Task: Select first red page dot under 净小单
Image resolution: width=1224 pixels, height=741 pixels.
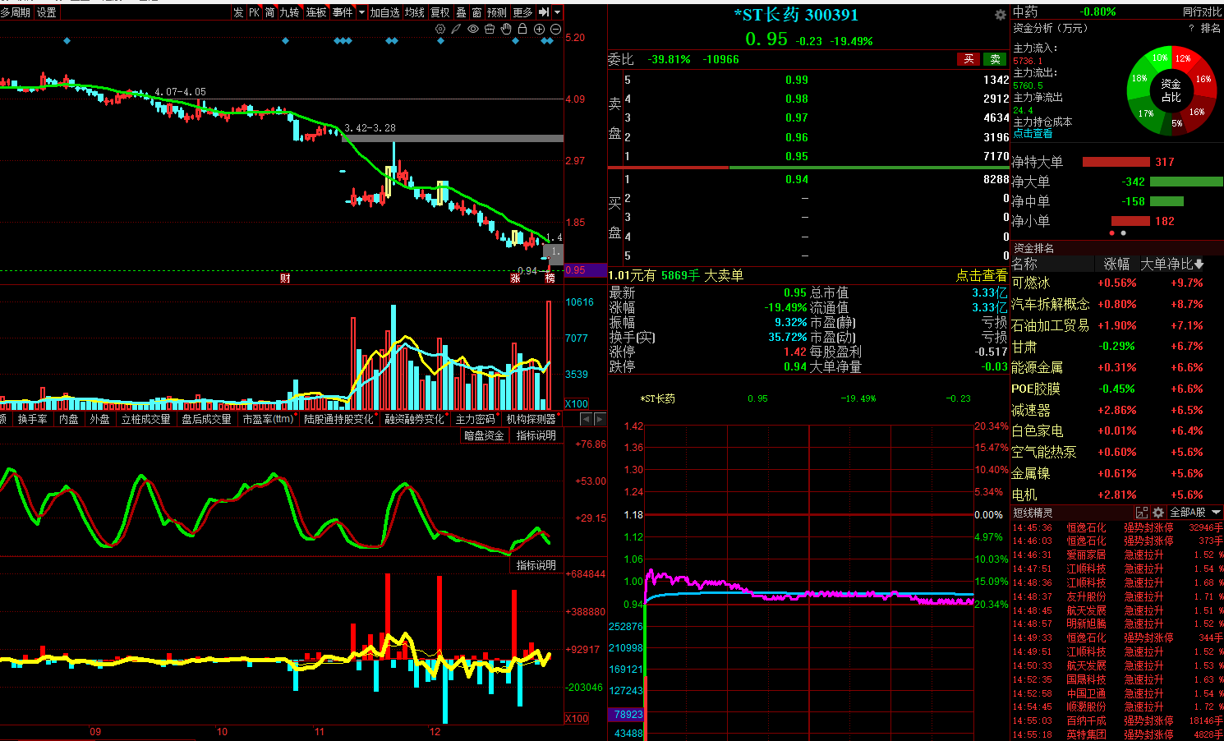Action: pos(1112,233)
